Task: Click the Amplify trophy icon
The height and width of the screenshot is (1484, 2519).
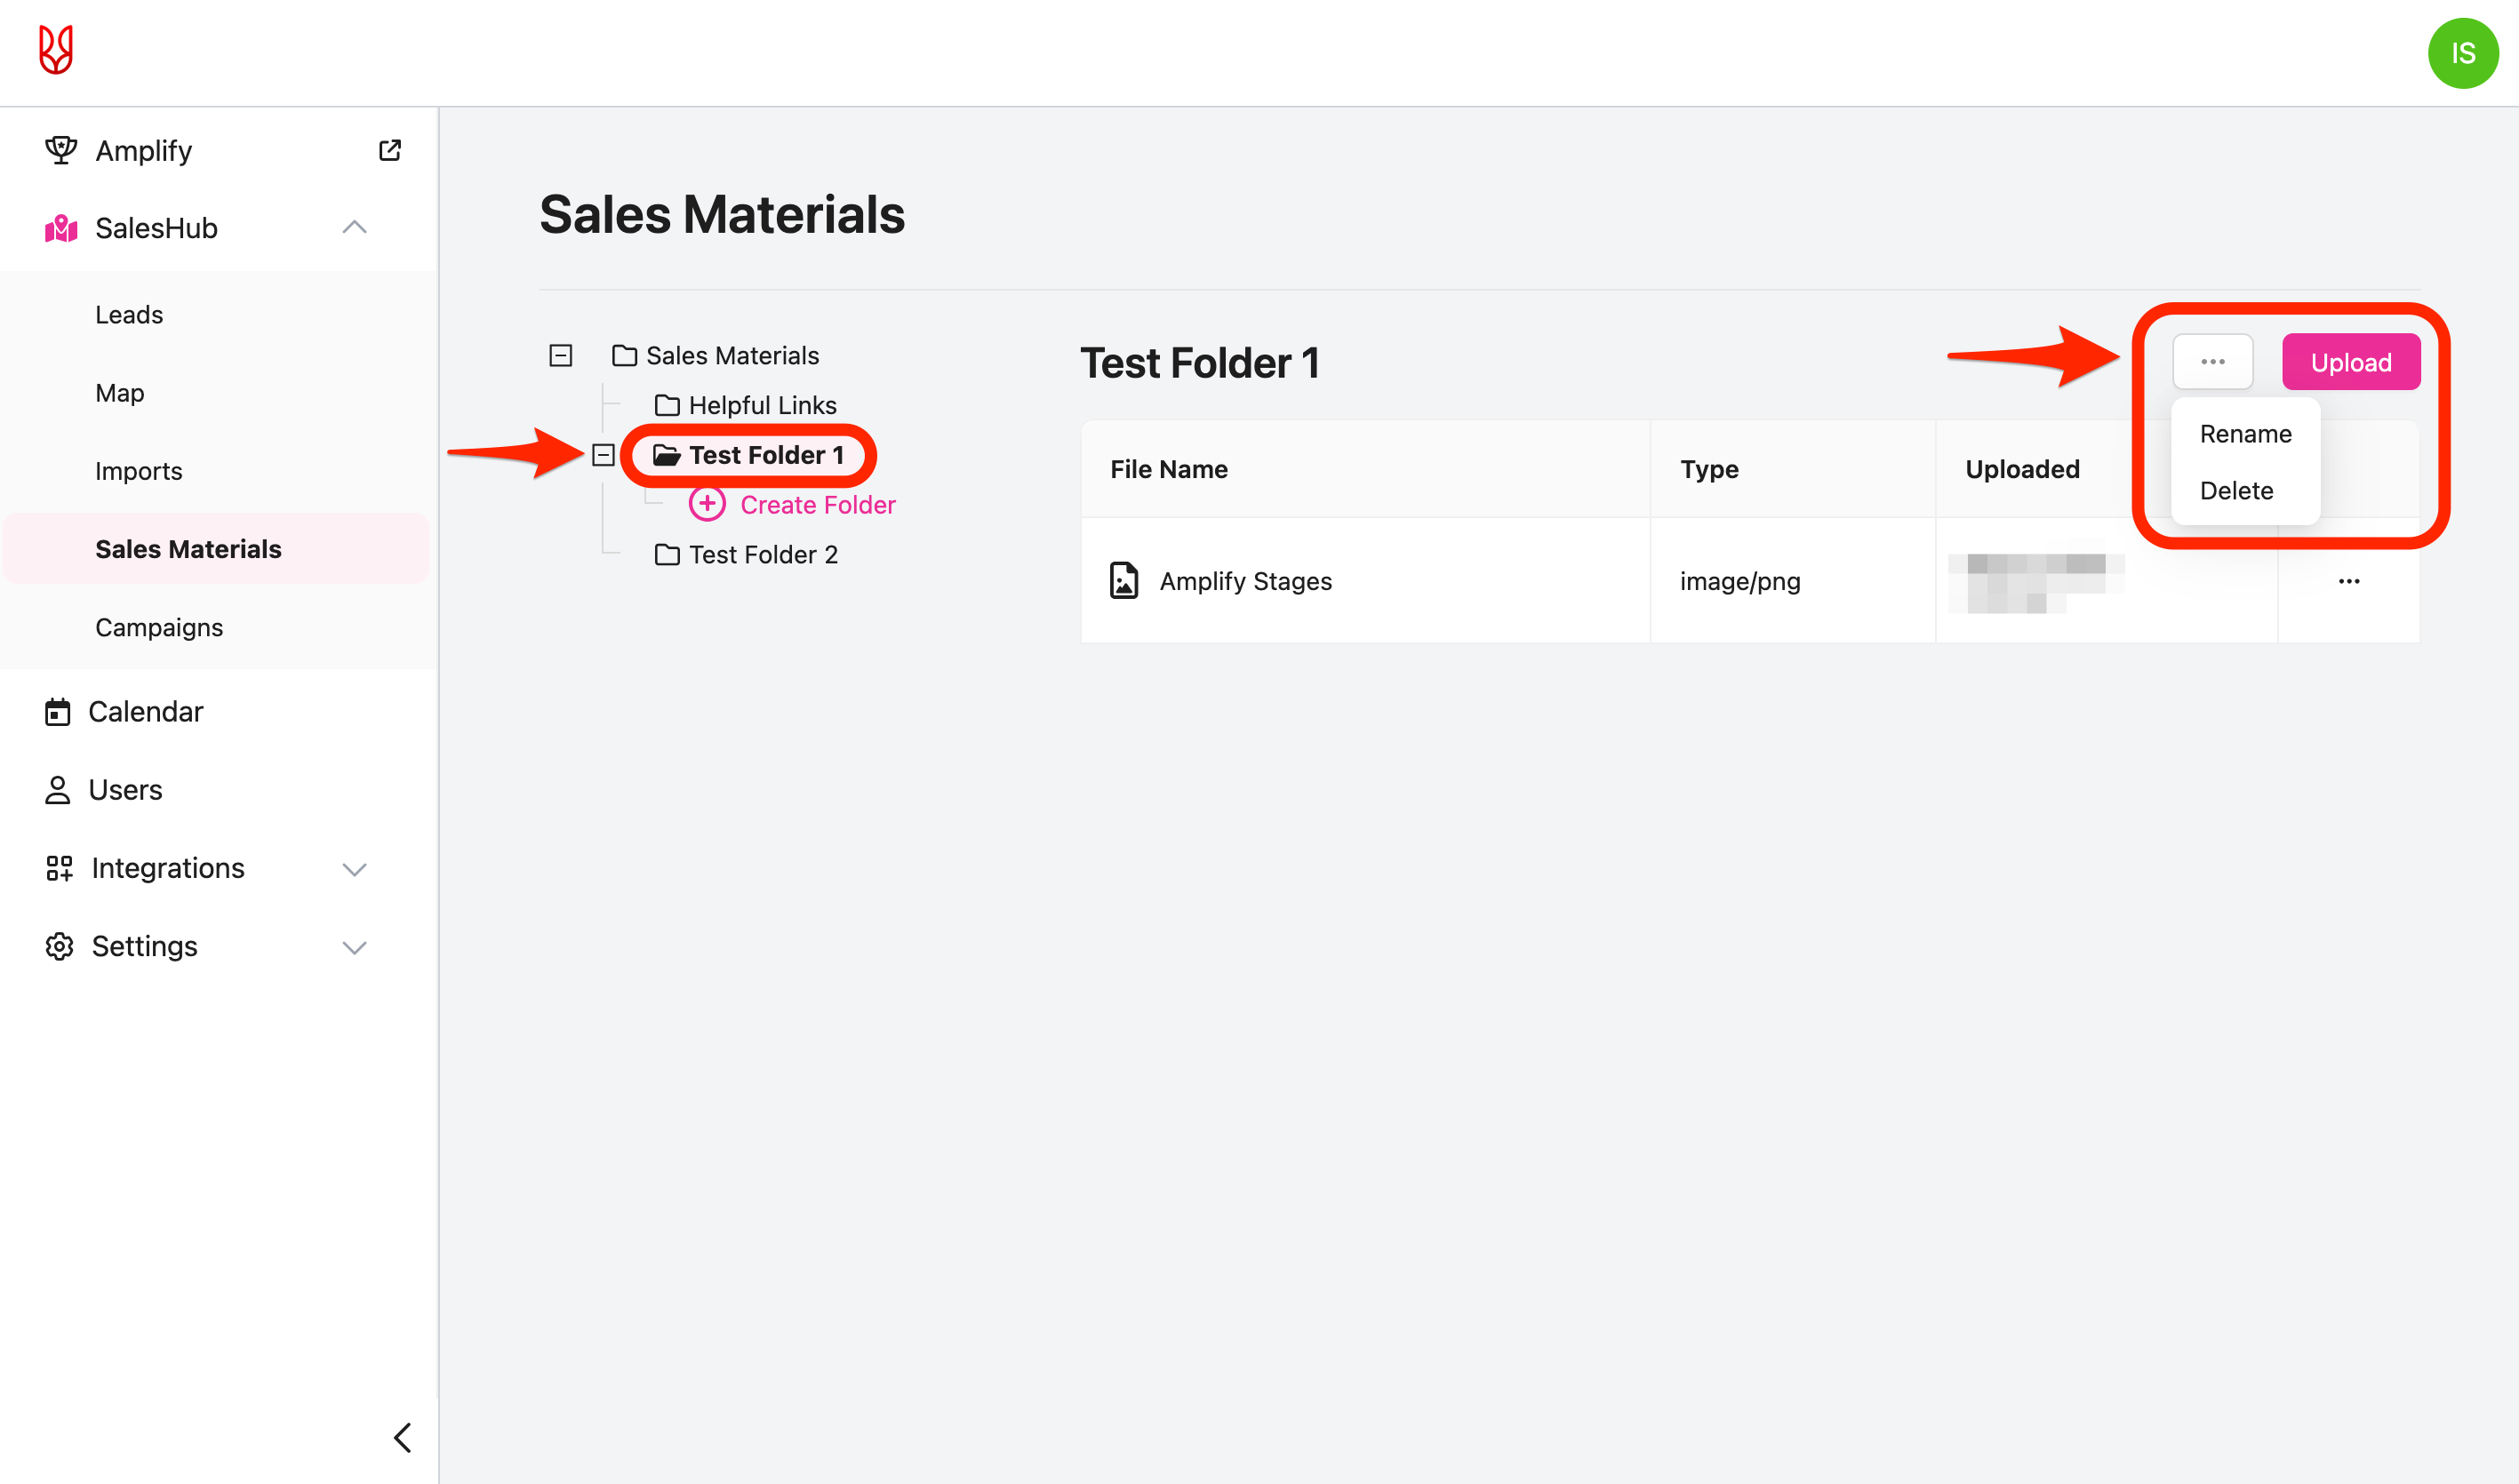Action: pyautogui.click(x=61, y=150)
